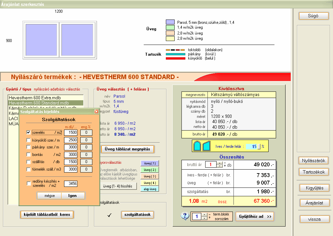Click the term.blokk sorszám number field
Viewport: 333px width, 236px height.
197,217
